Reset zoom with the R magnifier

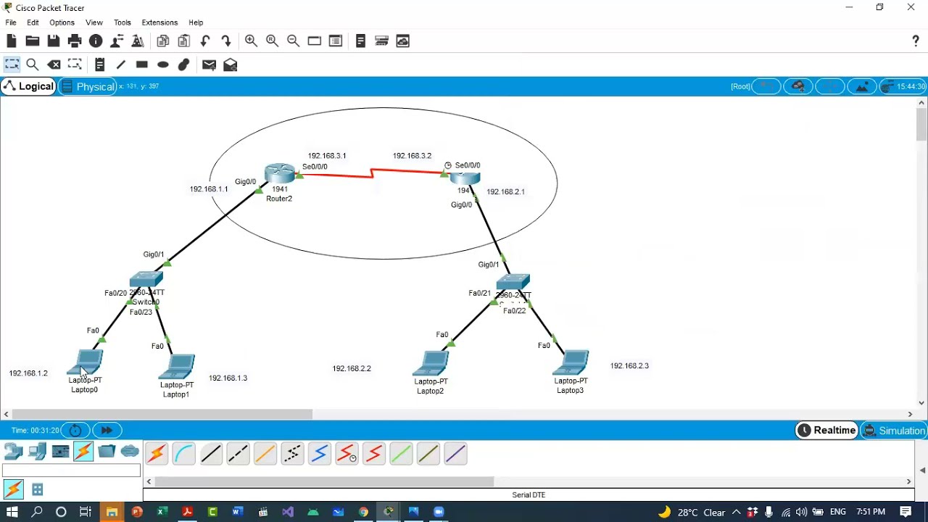pyautogui.click(x=272, y=41)
